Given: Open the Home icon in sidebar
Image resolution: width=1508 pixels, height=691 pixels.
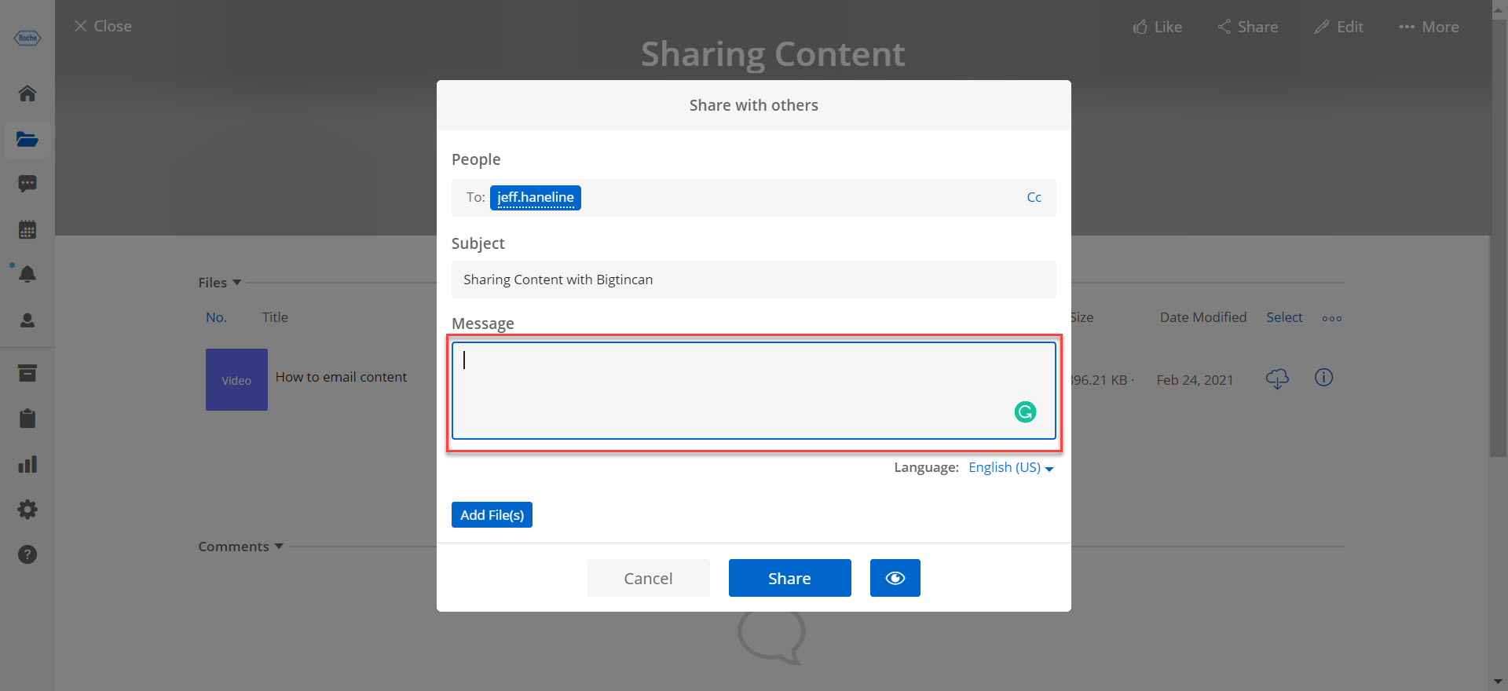Looking at the screenshot, I should click(27, 93).
